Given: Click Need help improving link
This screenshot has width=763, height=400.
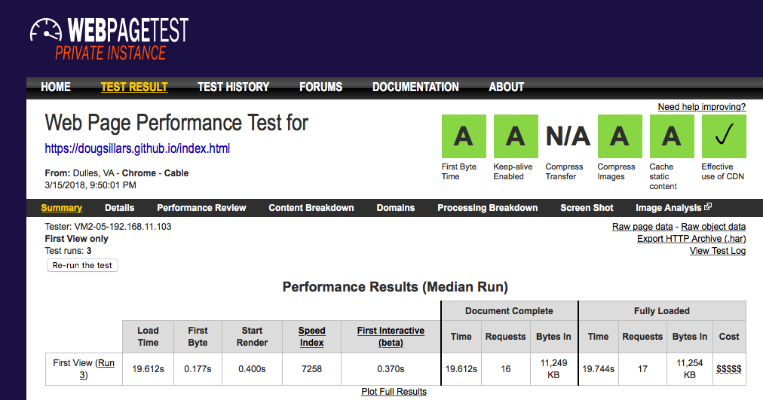Looking at the screenshot, I should pyautogui.click(x=701, y=107).
